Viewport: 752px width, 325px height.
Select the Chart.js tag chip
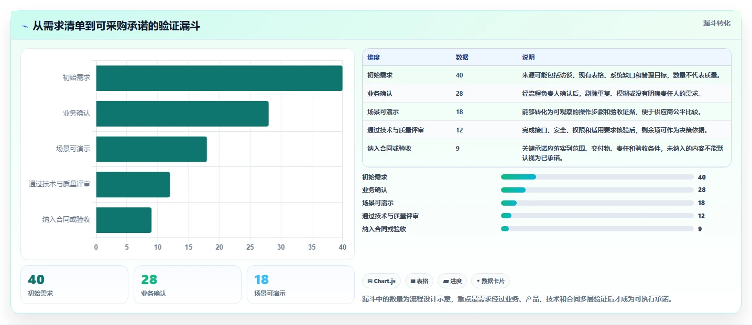pyautogui.click(x=382, y=281)
